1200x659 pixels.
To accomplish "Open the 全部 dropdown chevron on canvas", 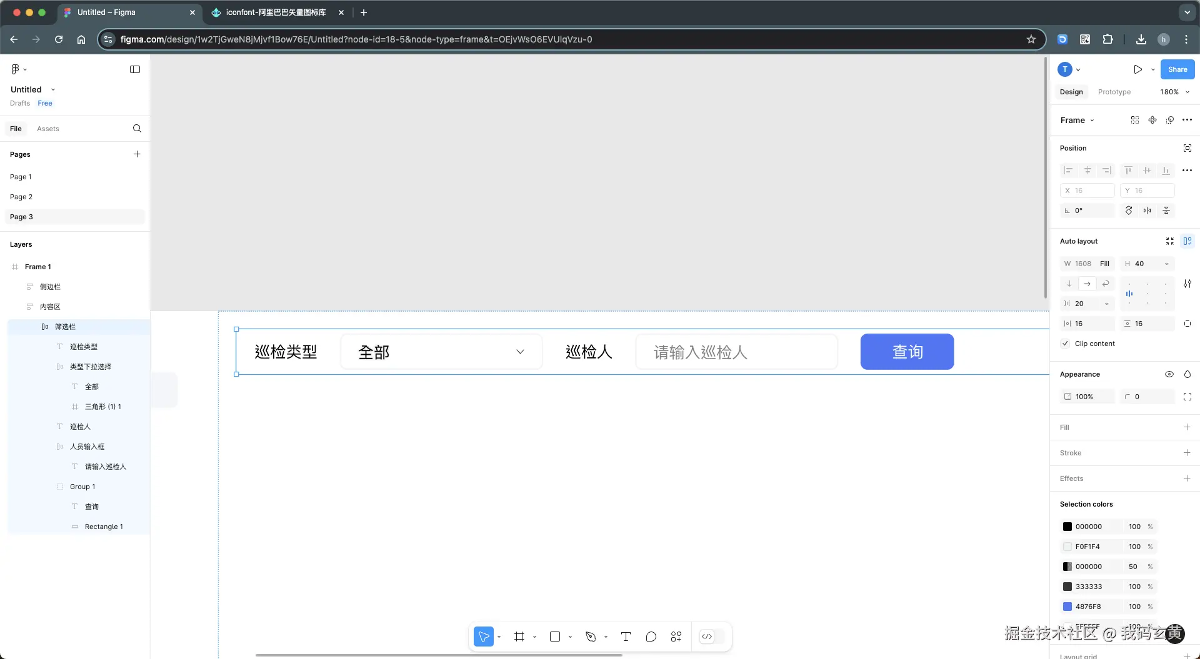I will pos(520,352).
